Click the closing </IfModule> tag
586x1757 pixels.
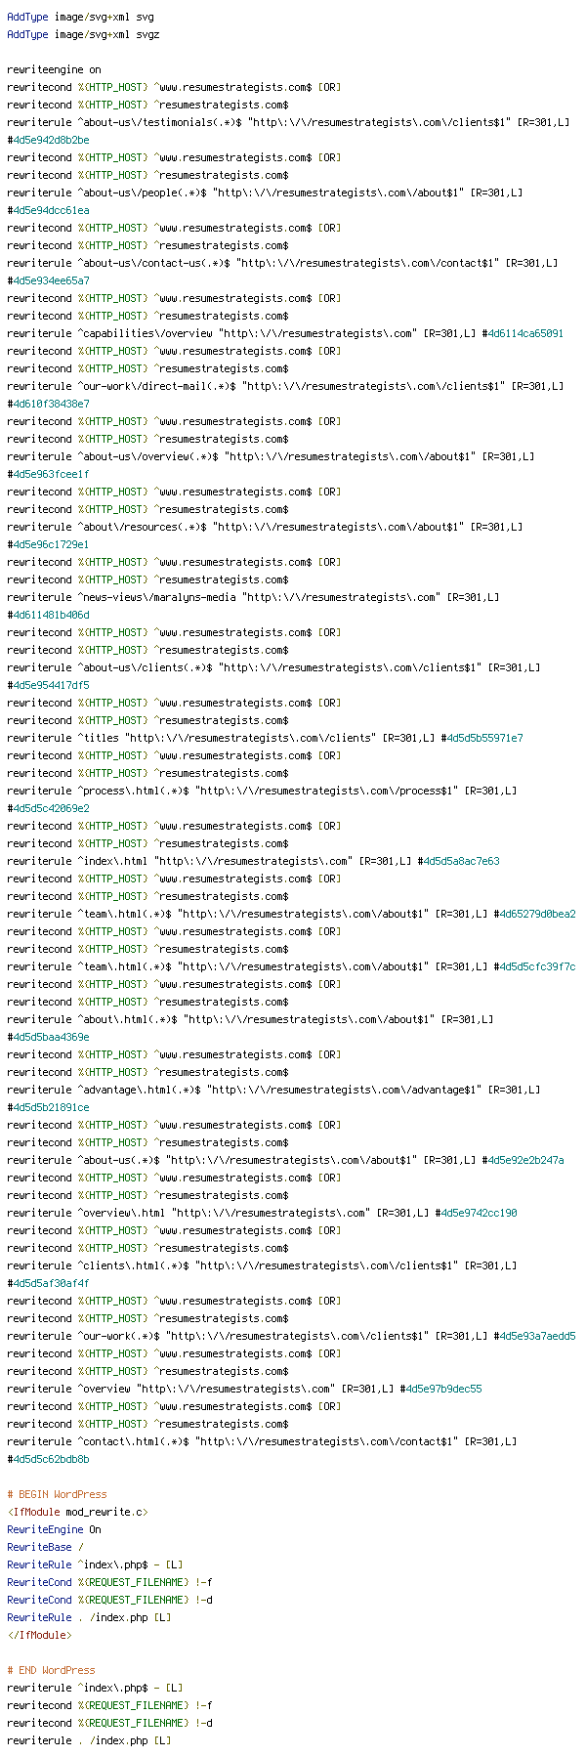click(39, 1636)
